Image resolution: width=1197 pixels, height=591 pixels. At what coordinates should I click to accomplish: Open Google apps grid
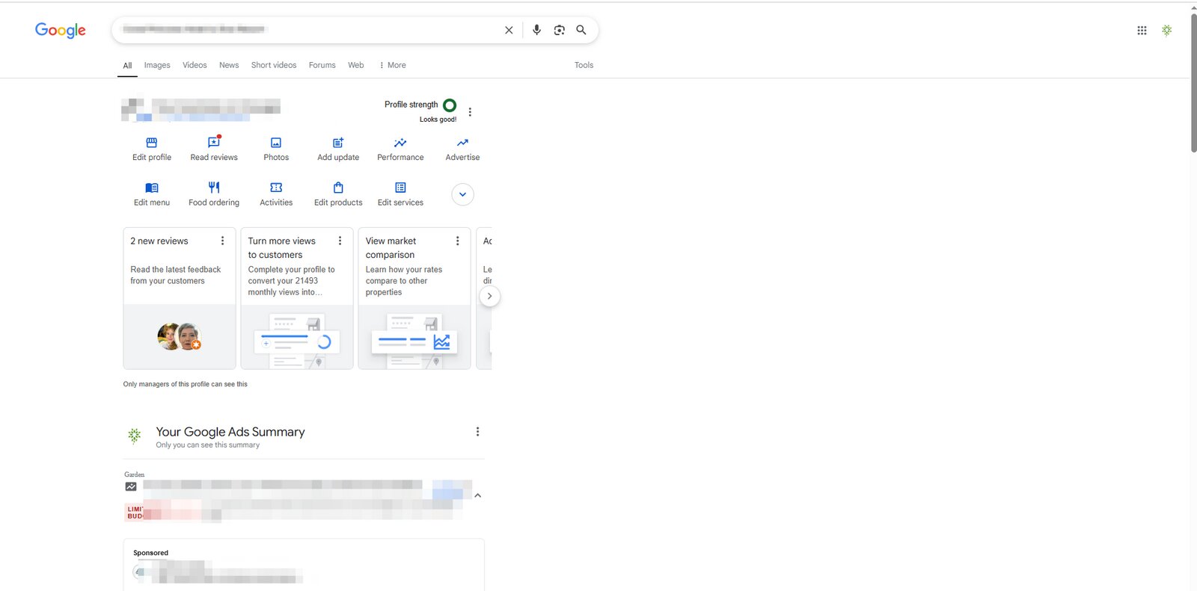click(x=1142, y=31)
